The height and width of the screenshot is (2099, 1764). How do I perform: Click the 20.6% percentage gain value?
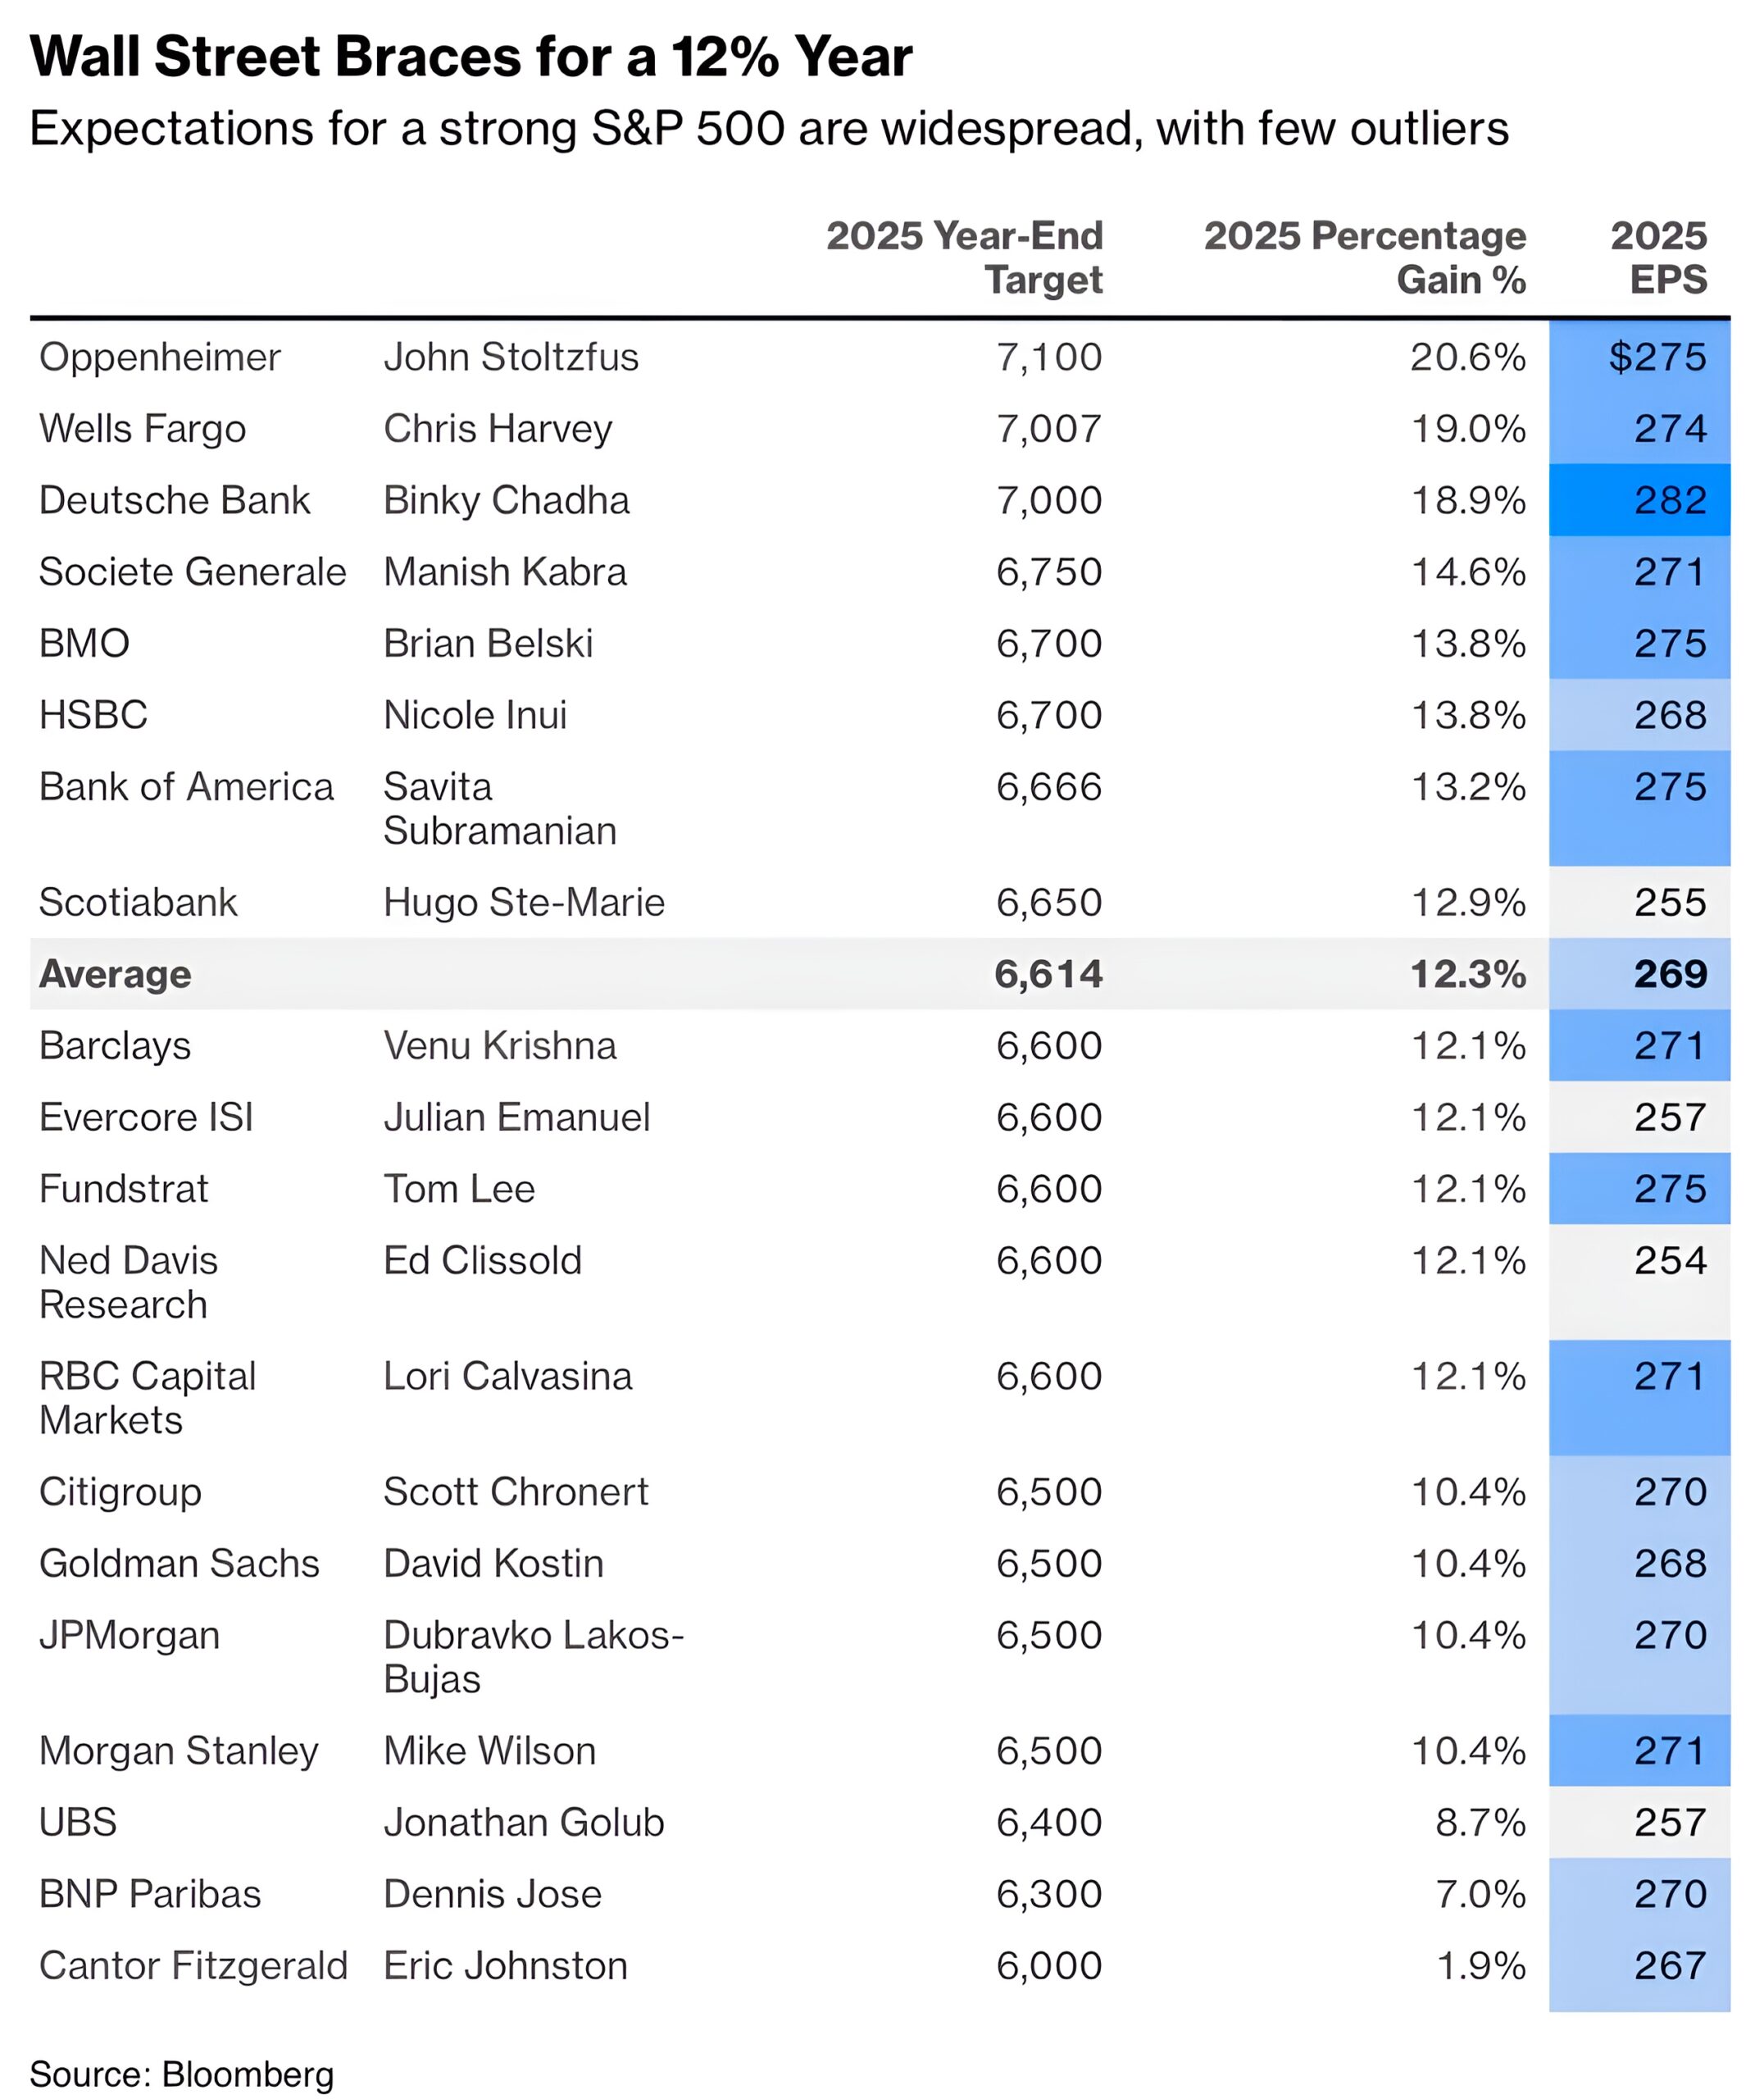point(1467,357)
